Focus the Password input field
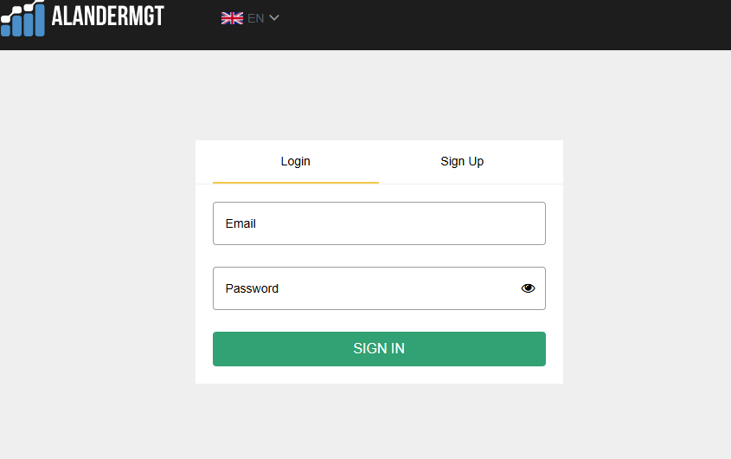Viewport: 731px width, 459px height. click(x=363, y=288)
